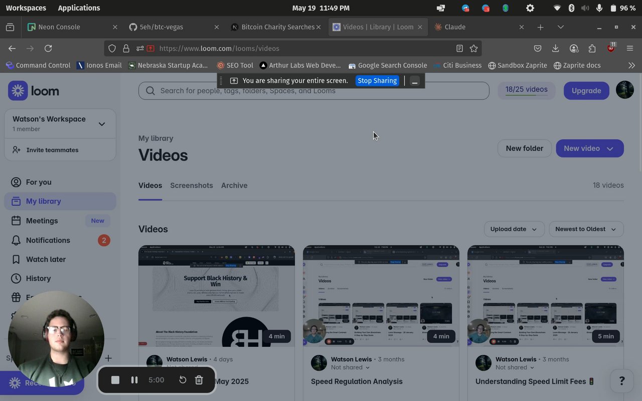
Task: Open the list all tabs chevron
Action: click(561, 27)
